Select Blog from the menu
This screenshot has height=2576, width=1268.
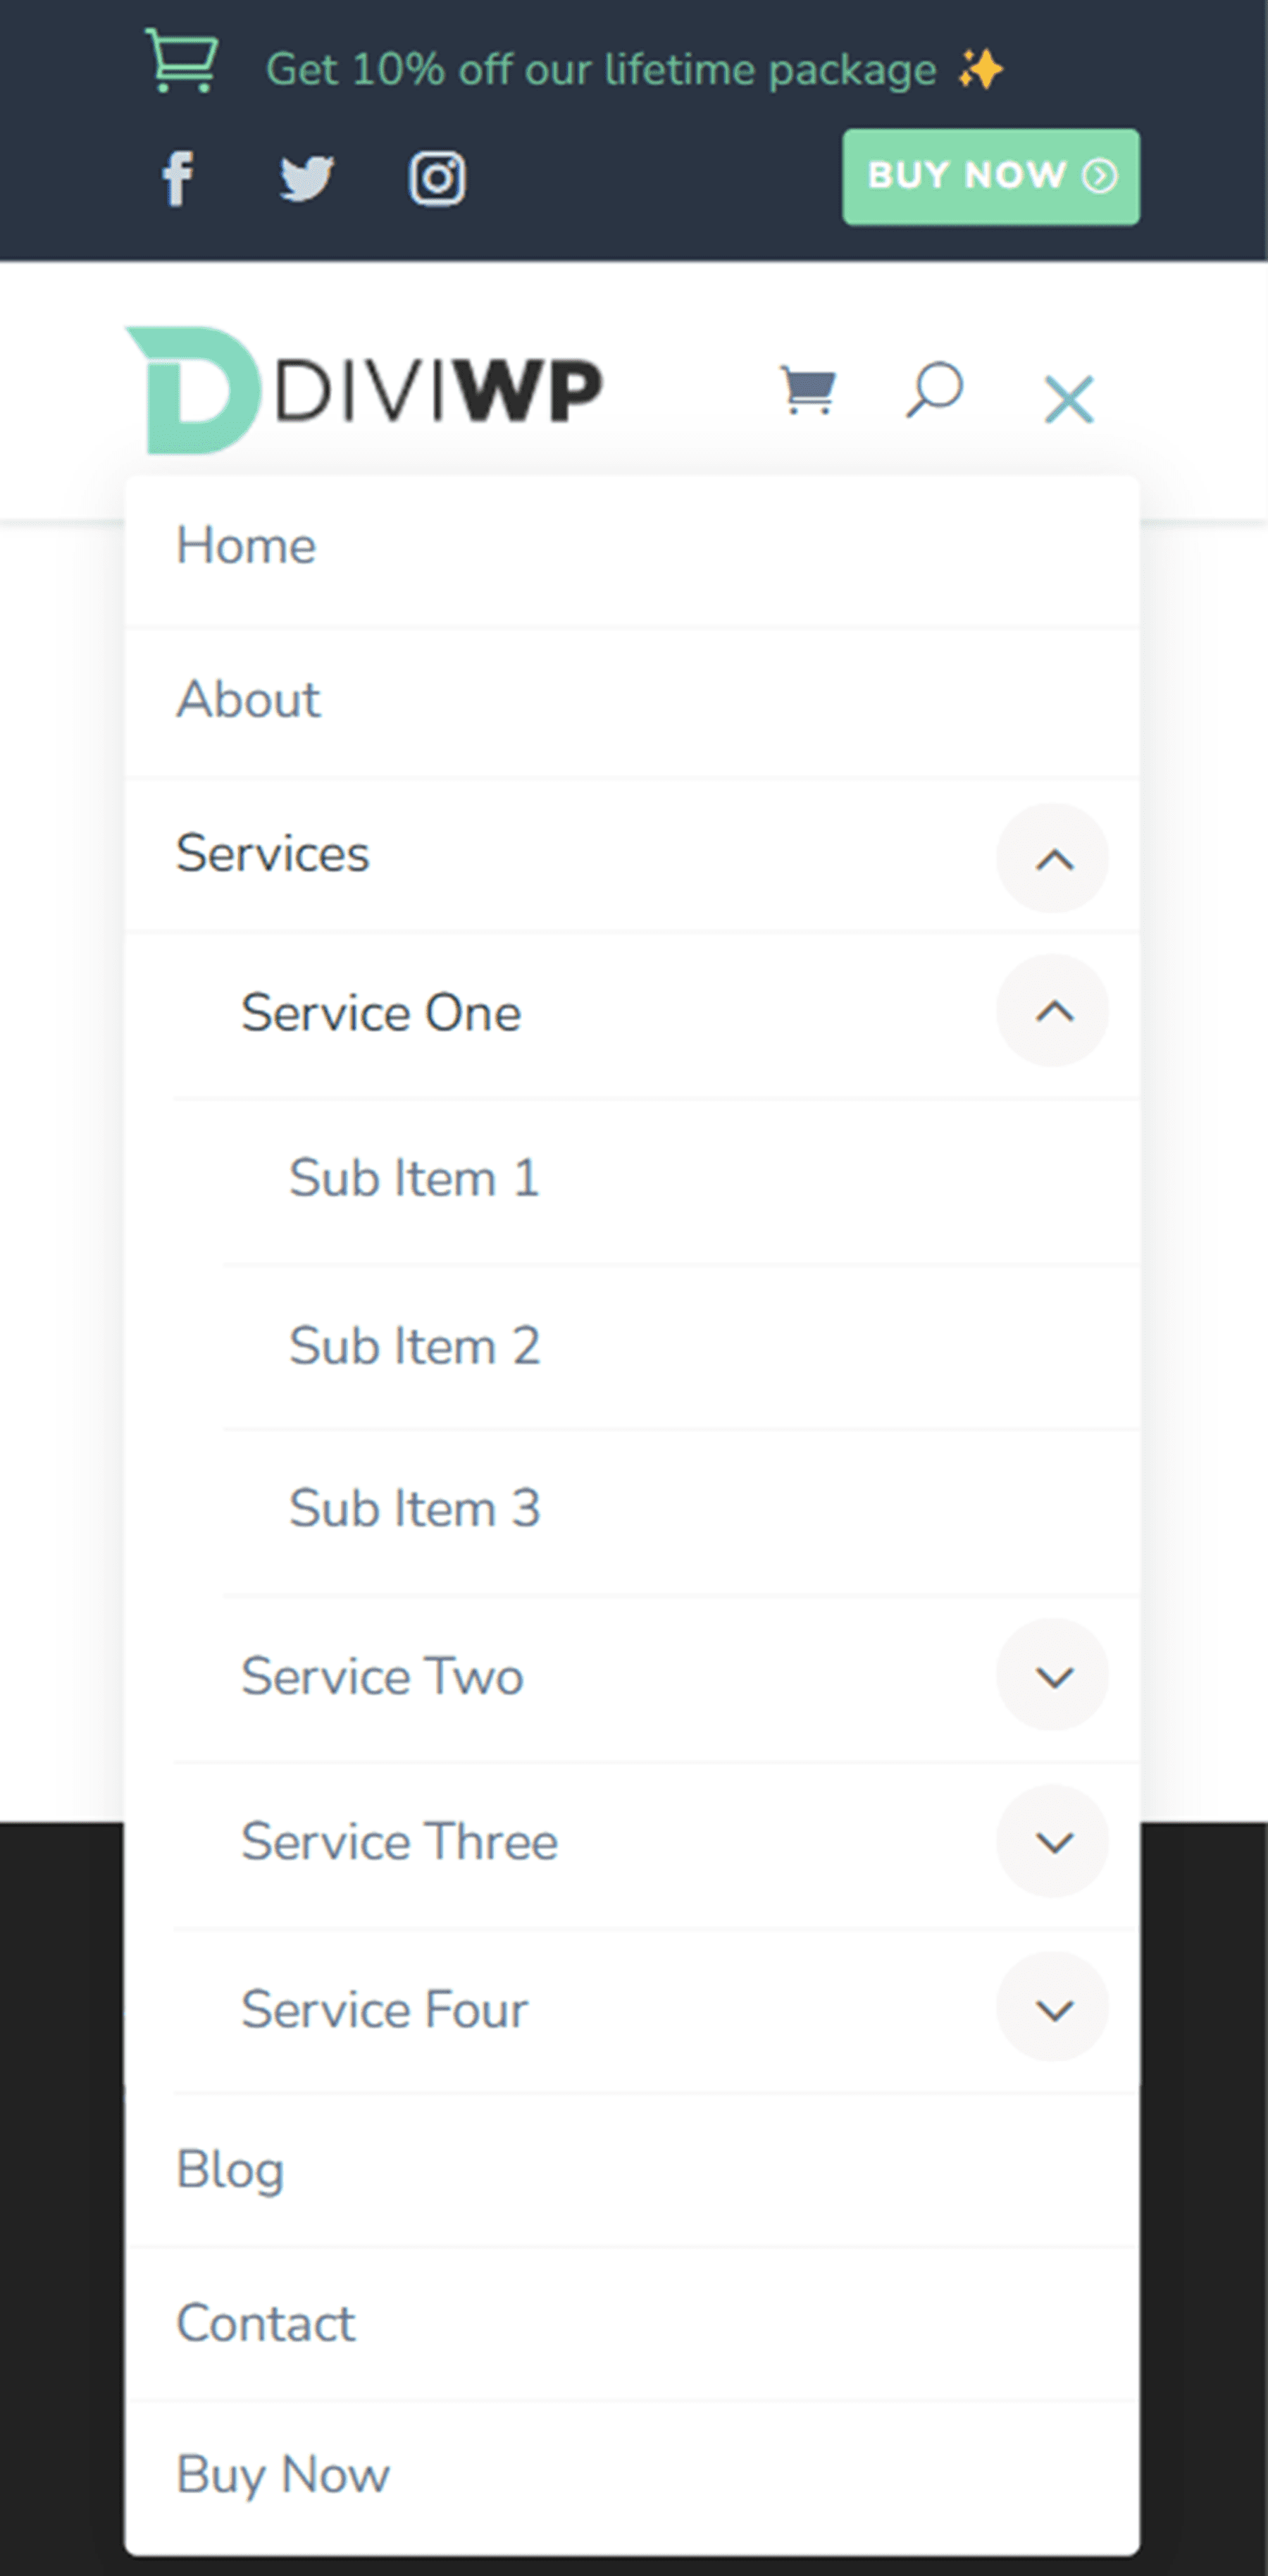click(231, 2170)
